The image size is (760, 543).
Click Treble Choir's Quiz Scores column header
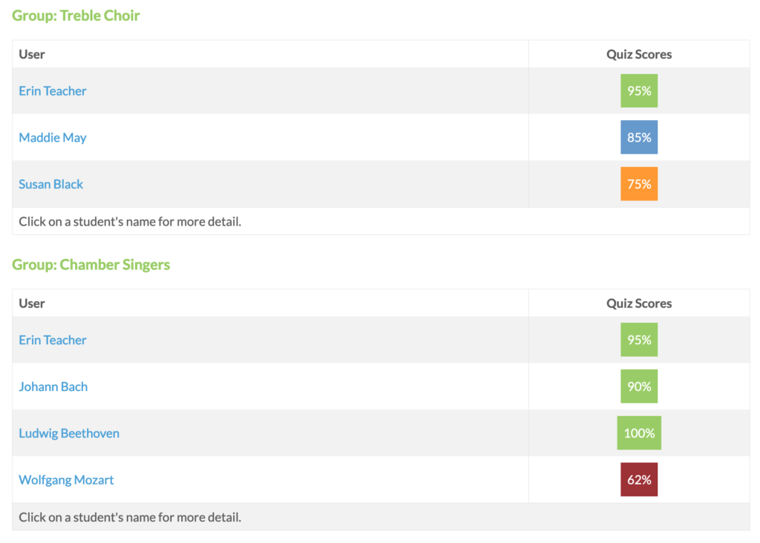click(639, 54)
